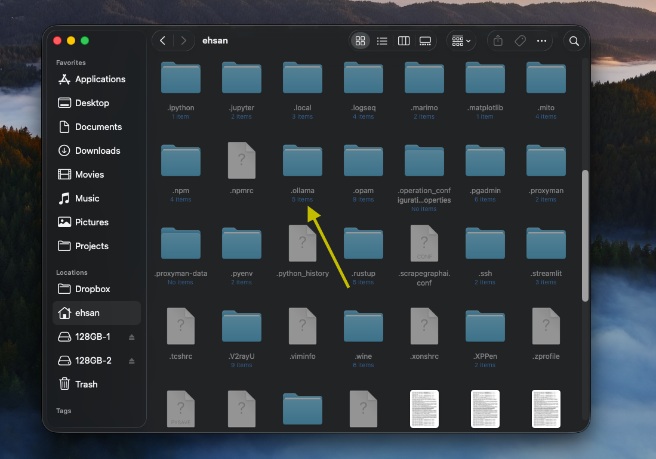Select the .ollama folder
Screen dimensions: 656x459
(303, 162)
